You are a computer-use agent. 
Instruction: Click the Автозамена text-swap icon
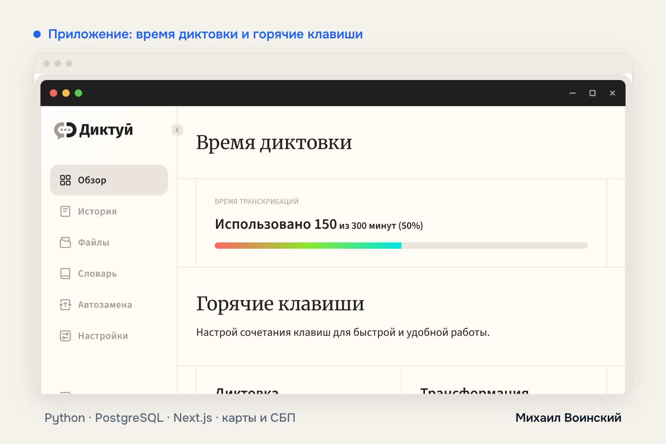coord(65,305)
